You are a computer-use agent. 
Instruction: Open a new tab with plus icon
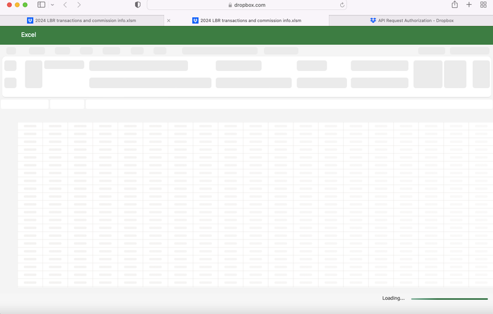pos(469,5)
